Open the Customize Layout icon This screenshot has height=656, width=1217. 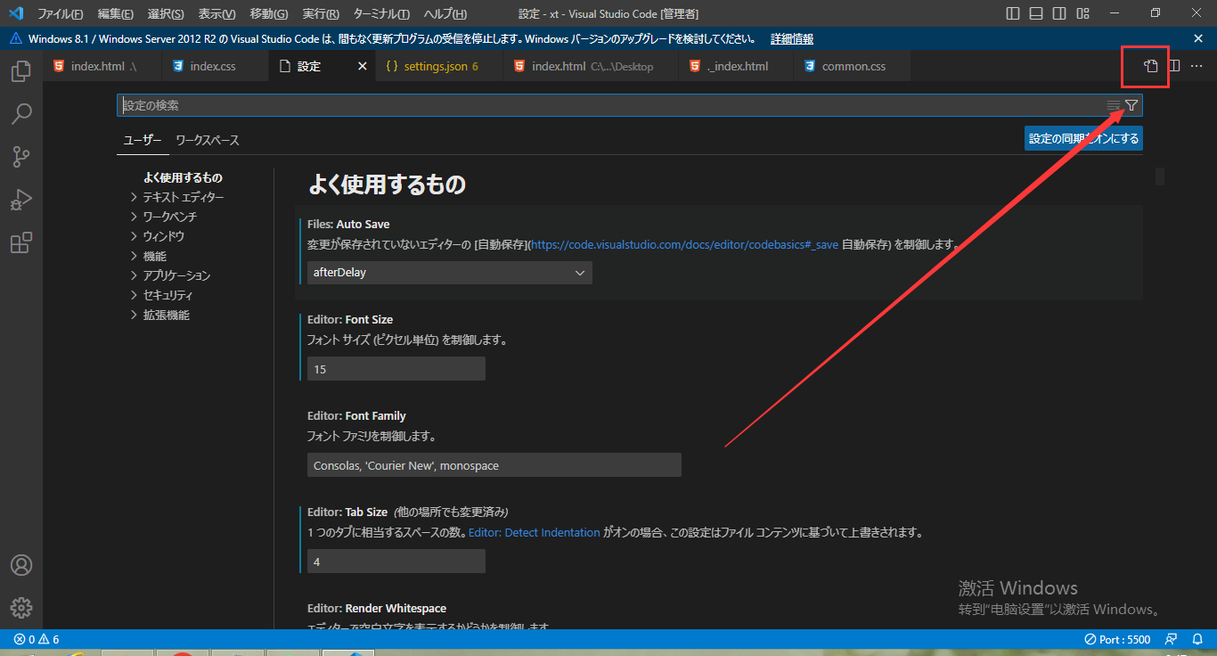(1082, 13)
